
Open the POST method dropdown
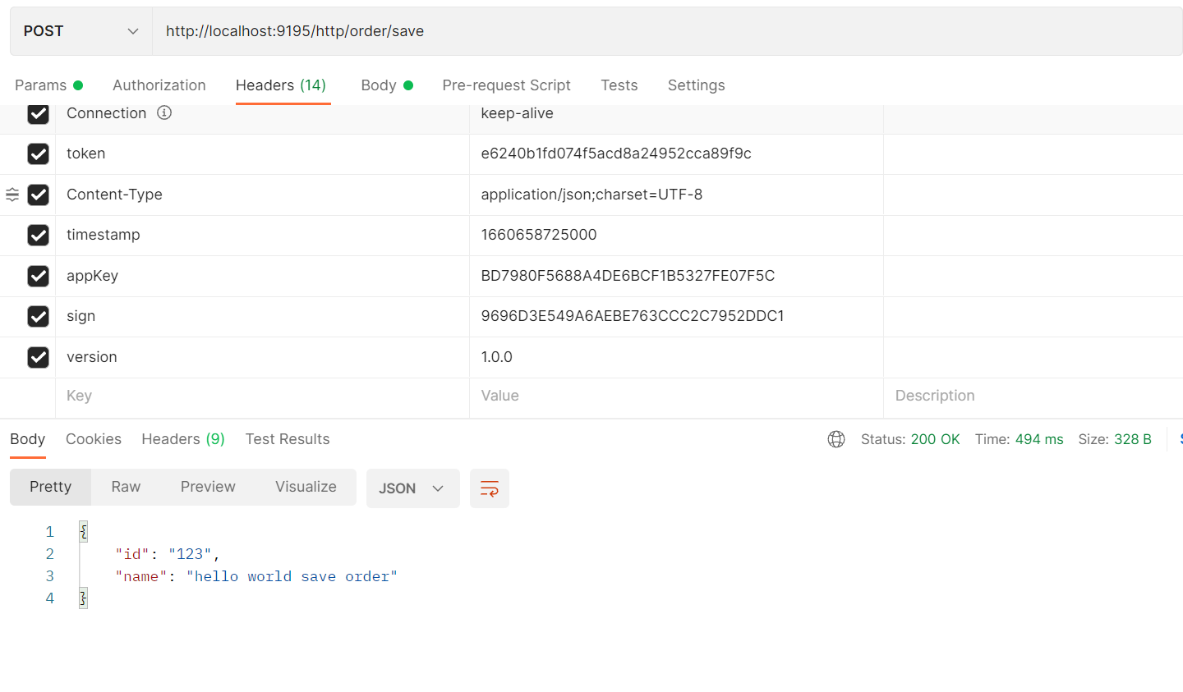pyautogui.click(x=81, y=31)
